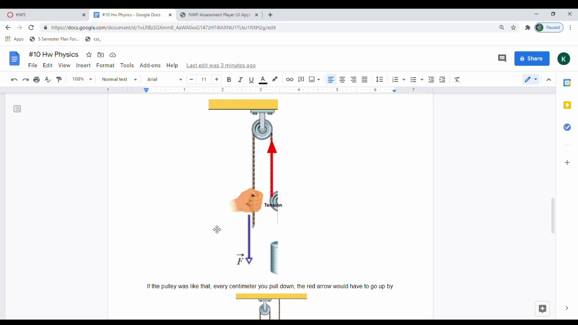
Task: Activate the paint format tool
Action: (x=59, y=79)
